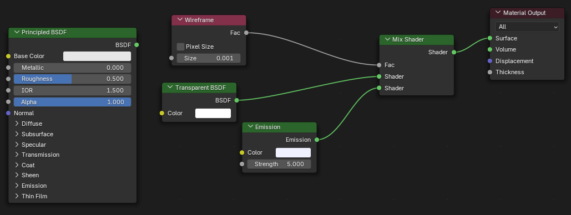Click the Volume input socket
Image resolution: width=571 pixels, height=215 pixels.
coord(490,49)
